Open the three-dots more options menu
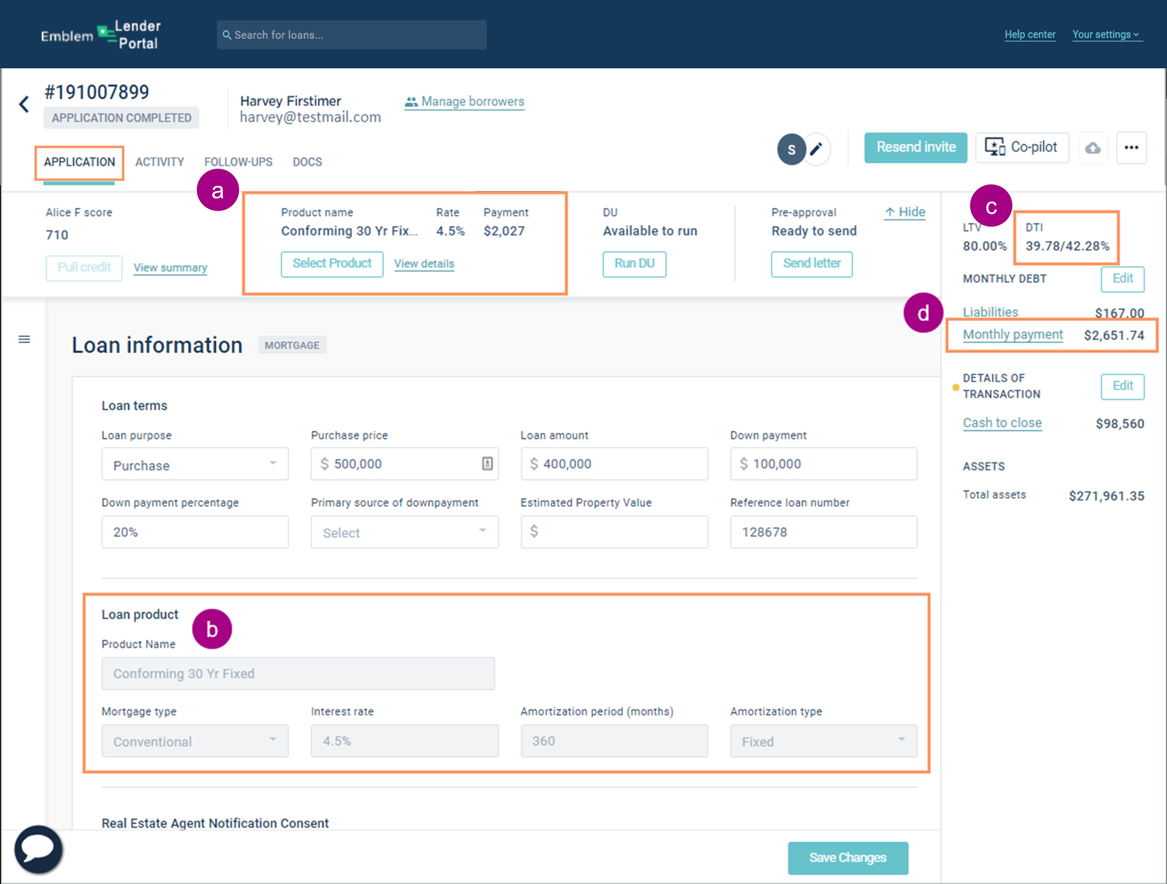 [1131, 148]
